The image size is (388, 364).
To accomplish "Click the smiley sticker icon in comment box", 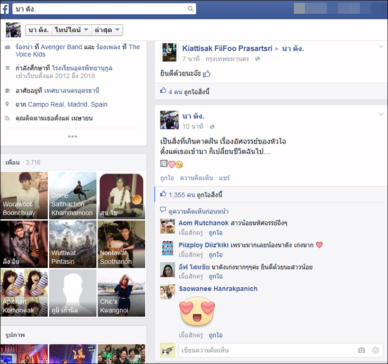I will pyautogui.click(x=376, y=350).
